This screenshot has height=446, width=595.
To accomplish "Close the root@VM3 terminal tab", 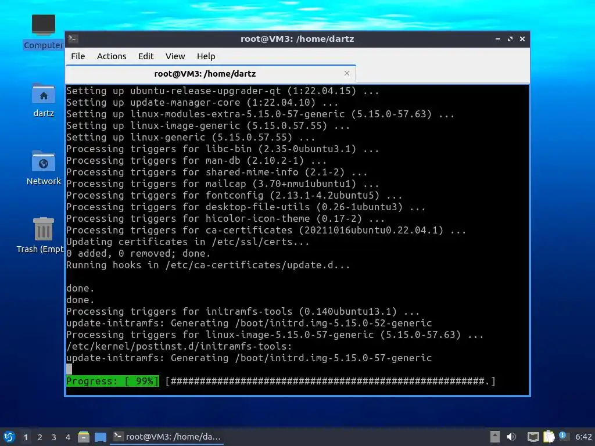I will [346, 73].
